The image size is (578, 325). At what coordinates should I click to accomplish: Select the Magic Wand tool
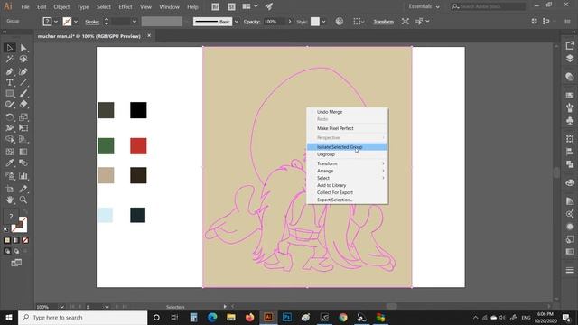10,59
